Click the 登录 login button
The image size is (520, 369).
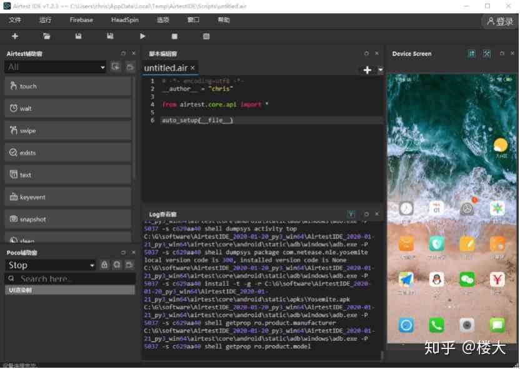(x=500, y=21)
